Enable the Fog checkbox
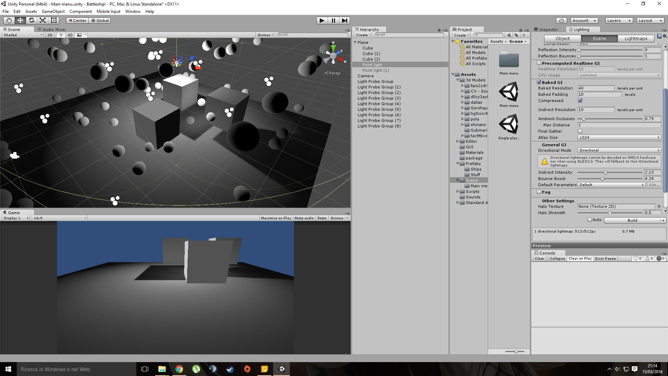Viewport: 668px width, 376px height. point(539,192)
